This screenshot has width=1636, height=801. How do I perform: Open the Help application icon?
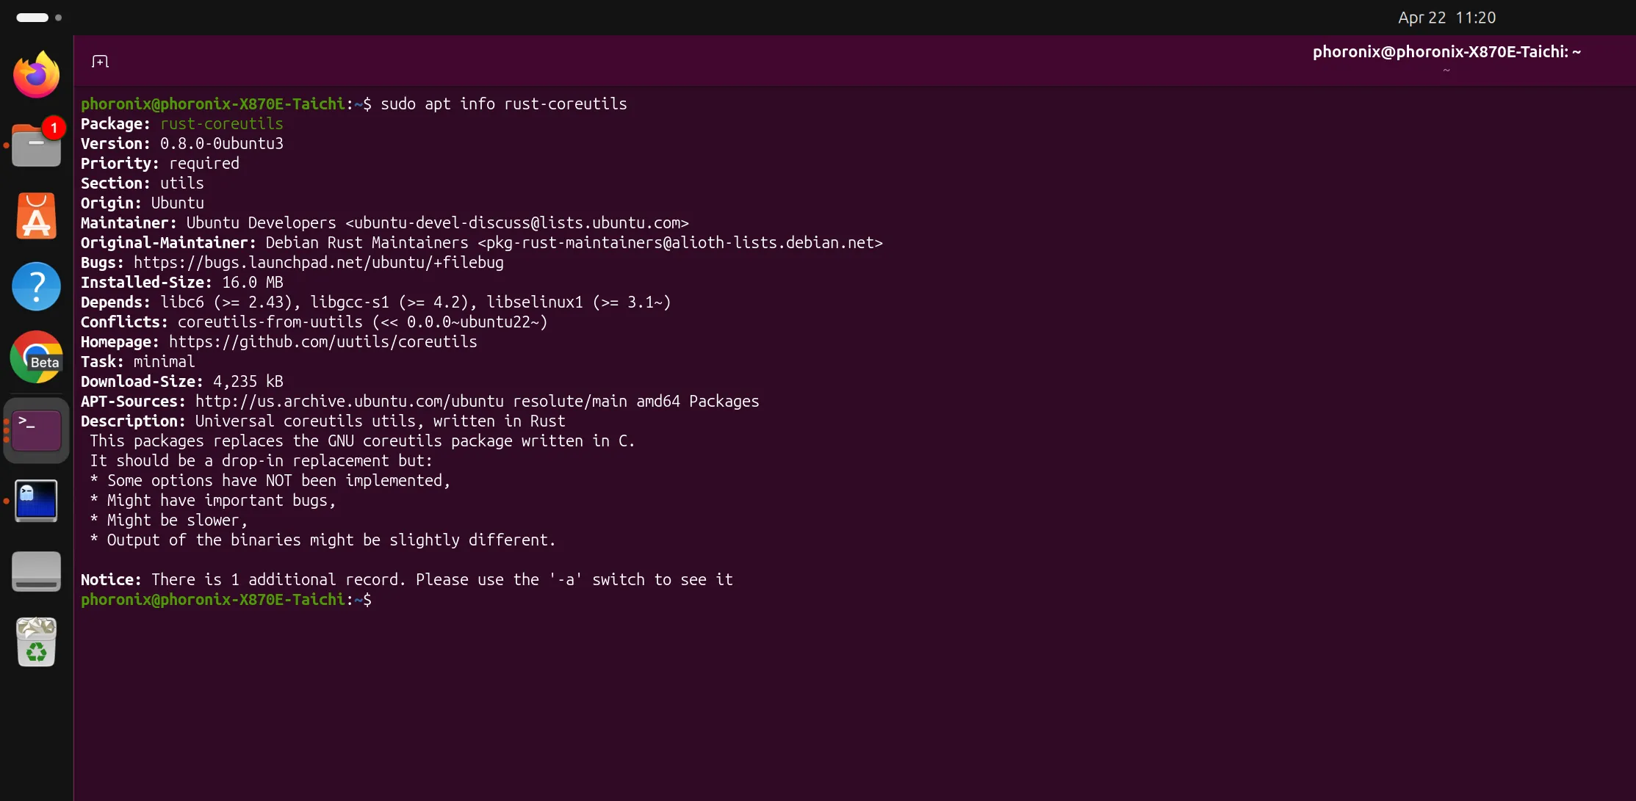click(36, 286)
